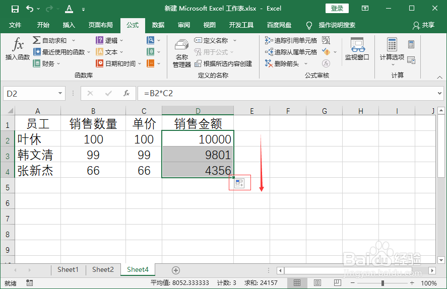The height and width of the screenshot is (289, 447).
Task: Switch to Normal view
Action: pos(297,283)
